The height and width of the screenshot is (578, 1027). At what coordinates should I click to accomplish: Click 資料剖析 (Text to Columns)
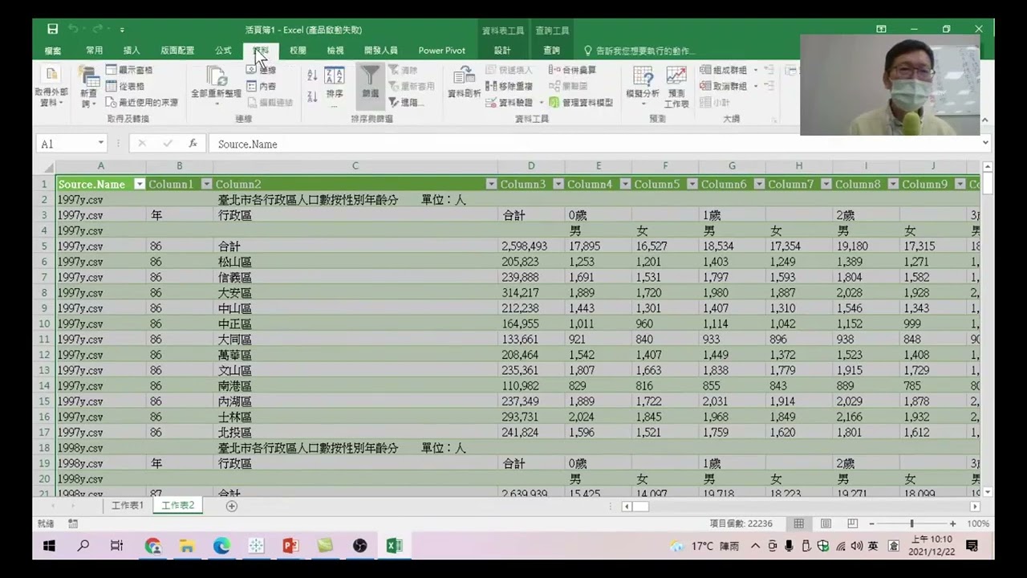pos(464,83)
